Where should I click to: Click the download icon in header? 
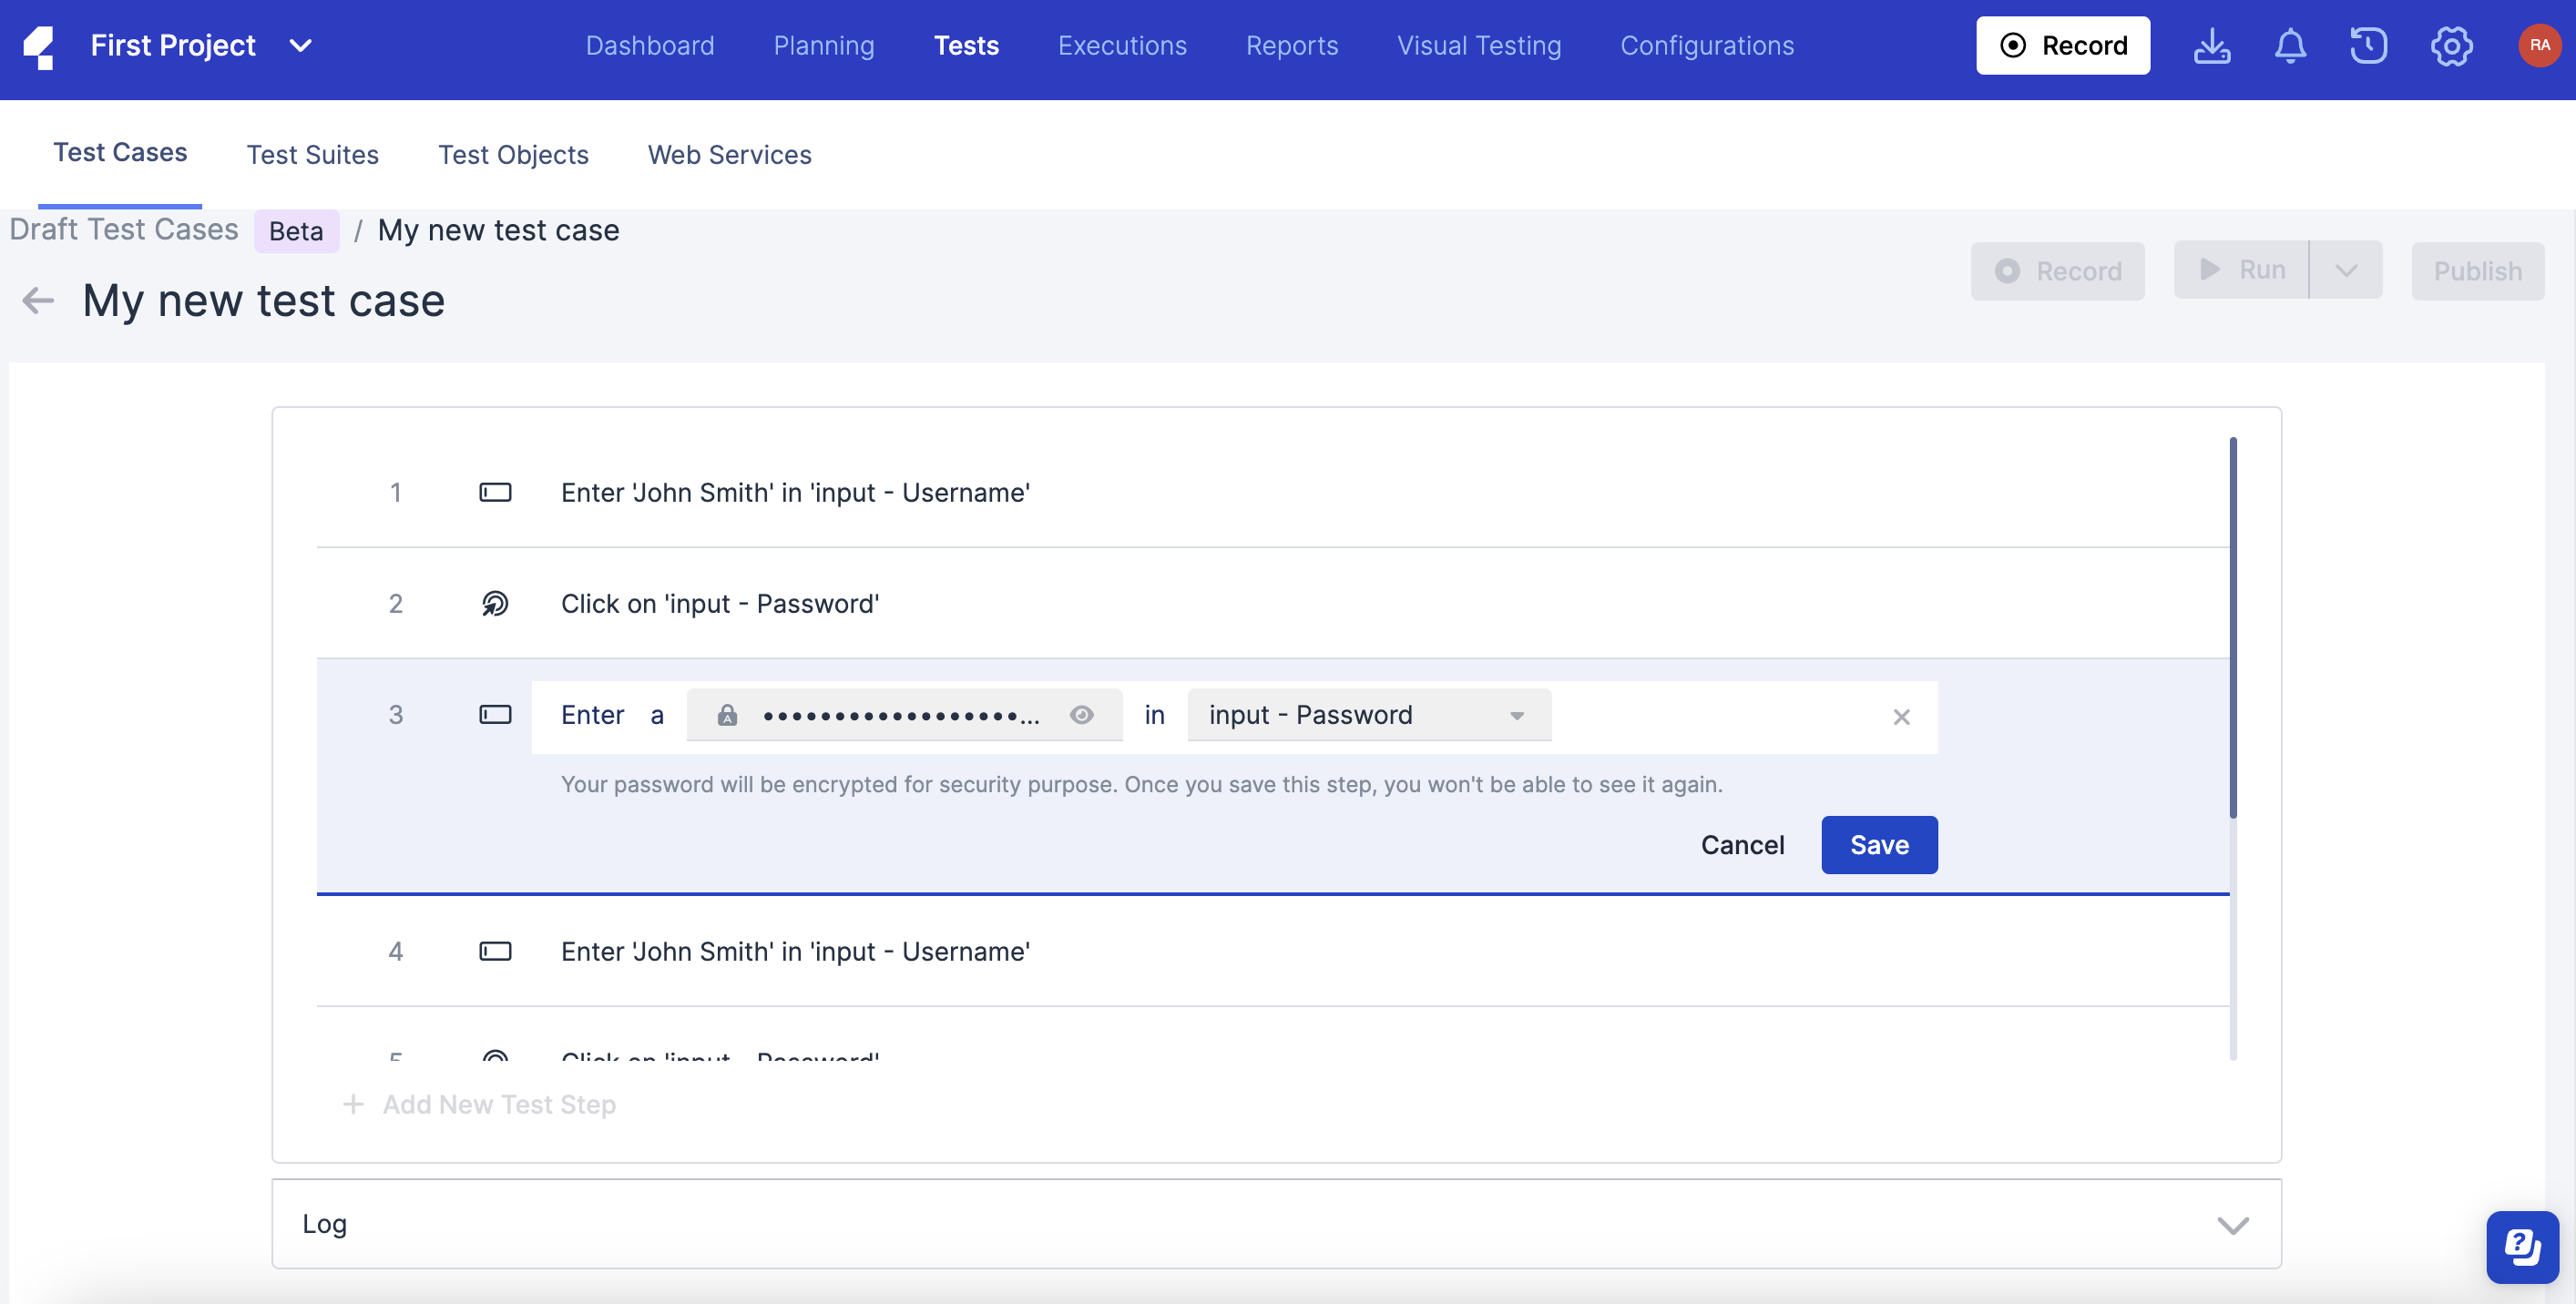2212,46
